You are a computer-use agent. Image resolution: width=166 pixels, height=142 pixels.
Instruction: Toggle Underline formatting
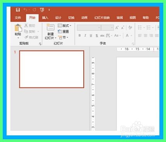pos(91,35)
